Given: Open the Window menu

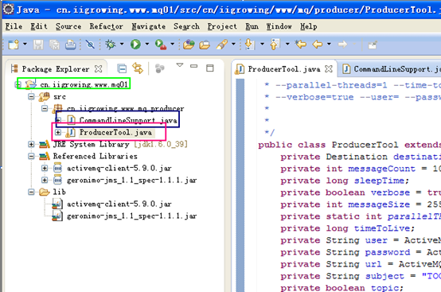Looking at the screenshot, I should point(279,26).
